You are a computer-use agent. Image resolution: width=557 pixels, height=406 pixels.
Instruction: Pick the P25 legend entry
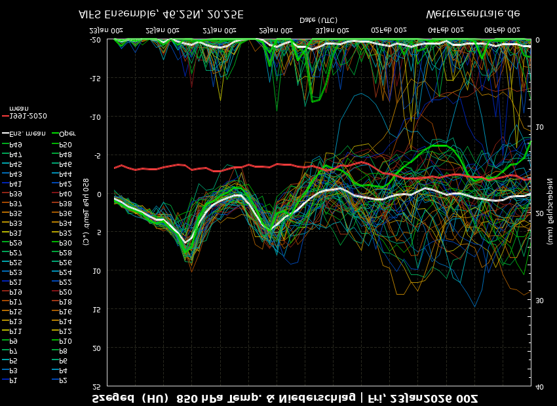point(15,263)
